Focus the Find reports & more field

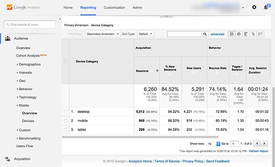tap(30, 25)
